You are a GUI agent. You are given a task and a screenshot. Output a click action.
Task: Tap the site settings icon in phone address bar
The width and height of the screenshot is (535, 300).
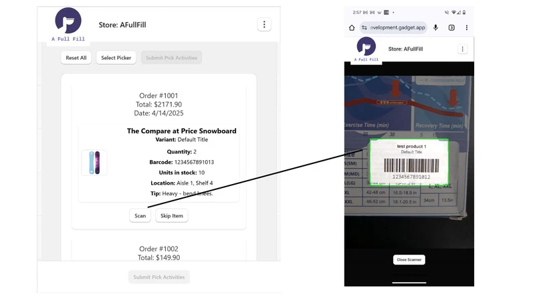pyautogui.click(x=364, y=27)
